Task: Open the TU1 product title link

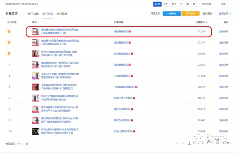Action: click(x=59, y=54)
